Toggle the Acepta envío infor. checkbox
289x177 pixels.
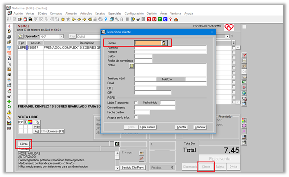[136, 117]
